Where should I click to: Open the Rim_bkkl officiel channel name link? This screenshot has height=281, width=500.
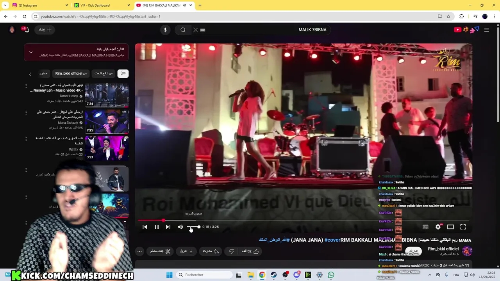443,249
